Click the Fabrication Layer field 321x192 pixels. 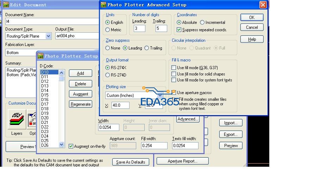pyautogui.click(x=21, y=53)
